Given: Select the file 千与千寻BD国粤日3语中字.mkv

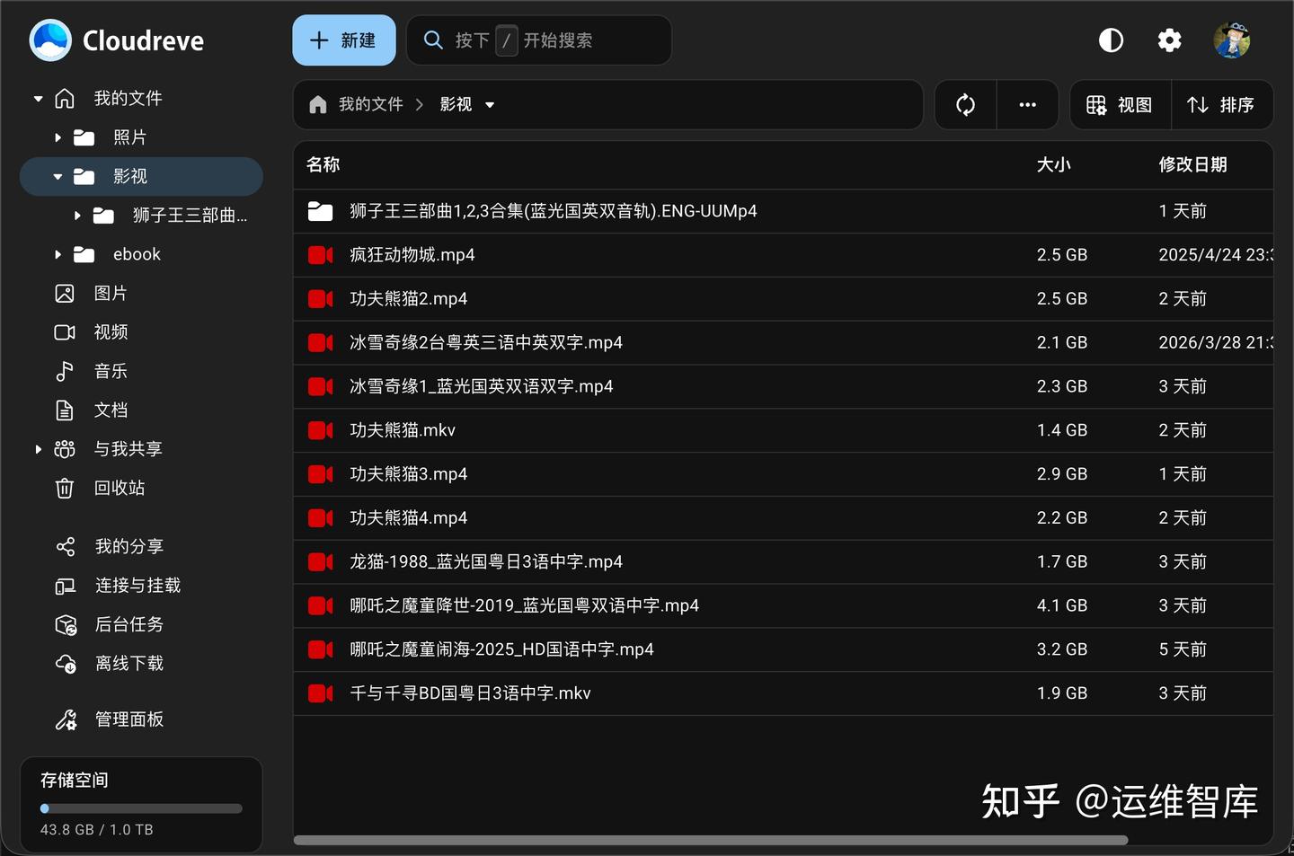Looking at the screenshot, I should click(784, 693).
